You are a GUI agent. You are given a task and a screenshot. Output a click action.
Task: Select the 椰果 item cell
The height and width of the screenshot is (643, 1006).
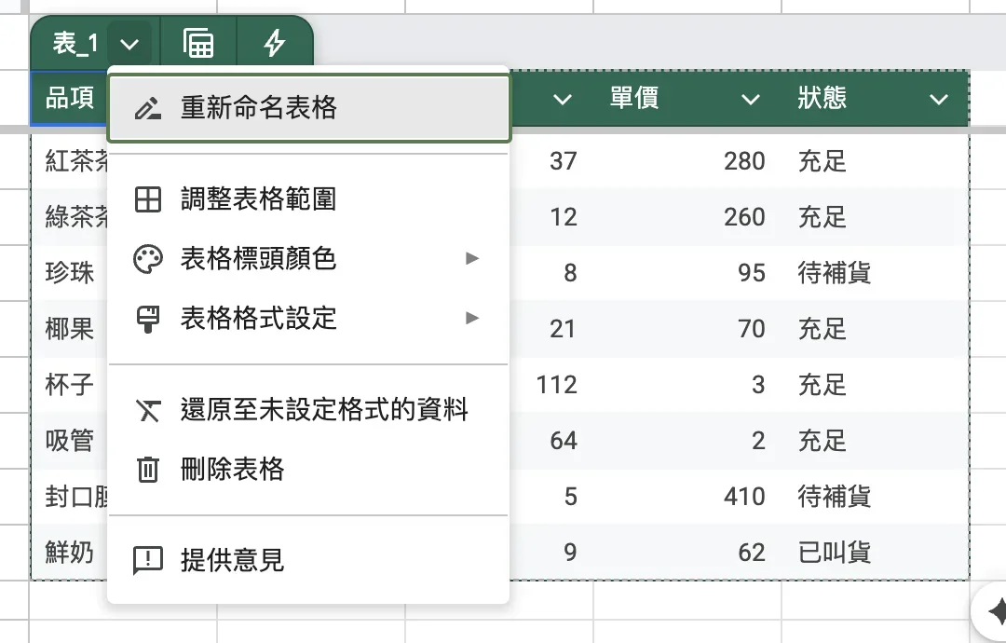point(69,329)
